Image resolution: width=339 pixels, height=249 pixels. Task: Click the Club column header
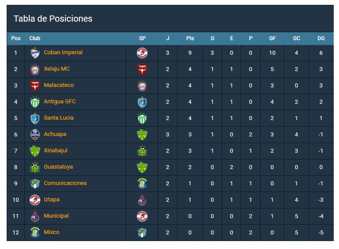coord(35,38)
